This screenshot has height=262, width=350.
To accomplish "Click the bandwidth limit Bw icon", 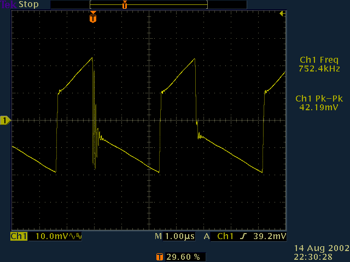I will pyautogui.click(x=76, y=237).
